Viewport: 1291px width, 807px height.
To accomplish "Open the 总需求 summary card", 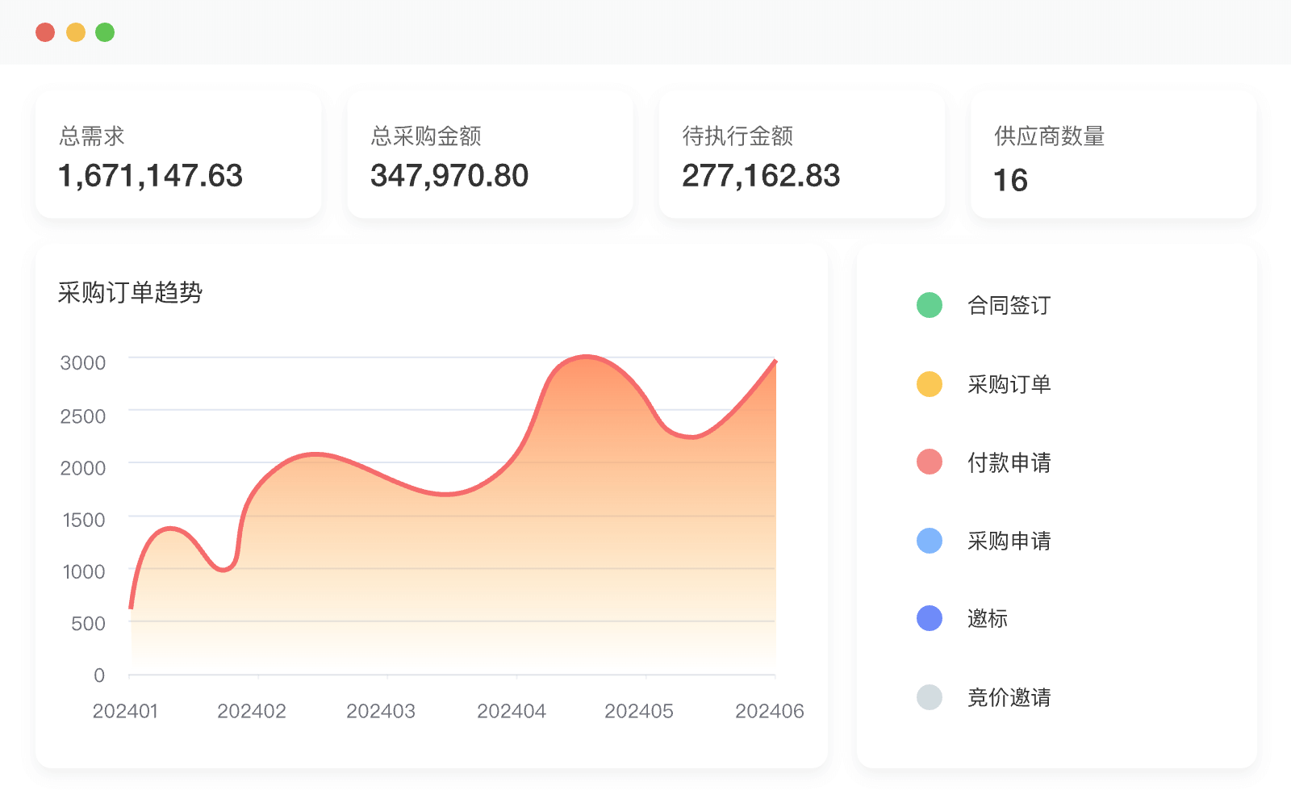I will click(x=178, y=155).
